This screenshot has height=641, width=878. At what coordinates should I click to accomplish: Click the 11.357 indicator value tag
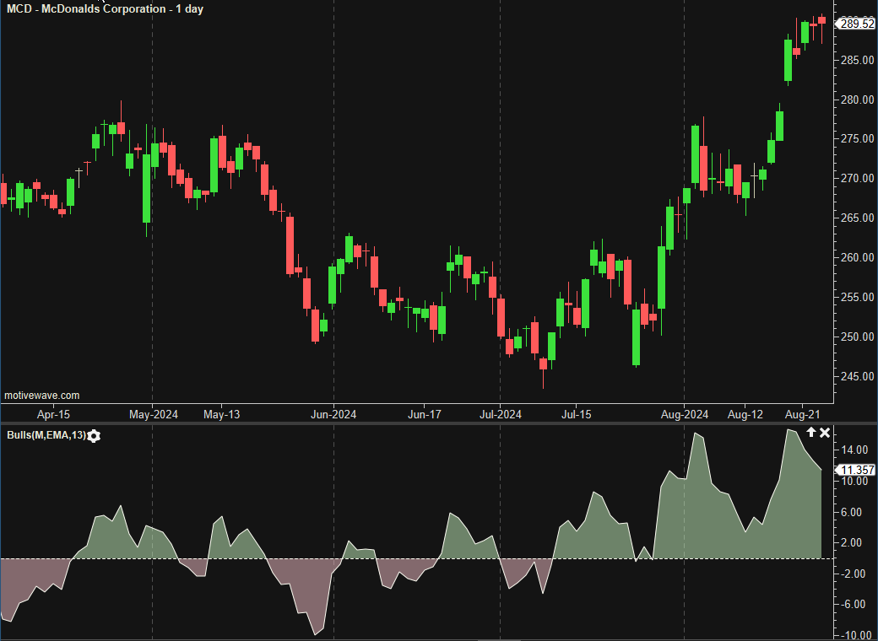pos(856,470)
